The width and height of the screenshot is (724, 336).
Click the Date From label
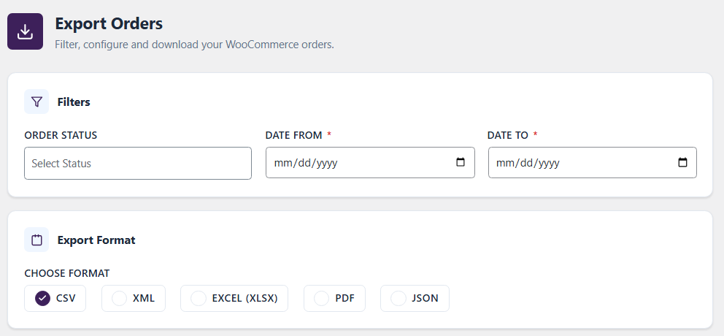pos(293,135)
